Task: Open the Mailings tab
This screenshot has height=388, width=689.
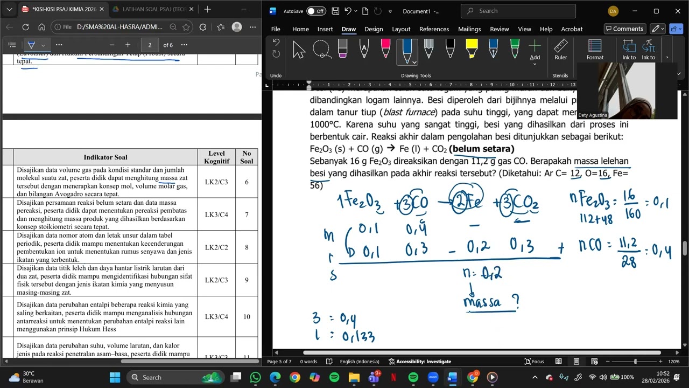Action: pos(469,29)
